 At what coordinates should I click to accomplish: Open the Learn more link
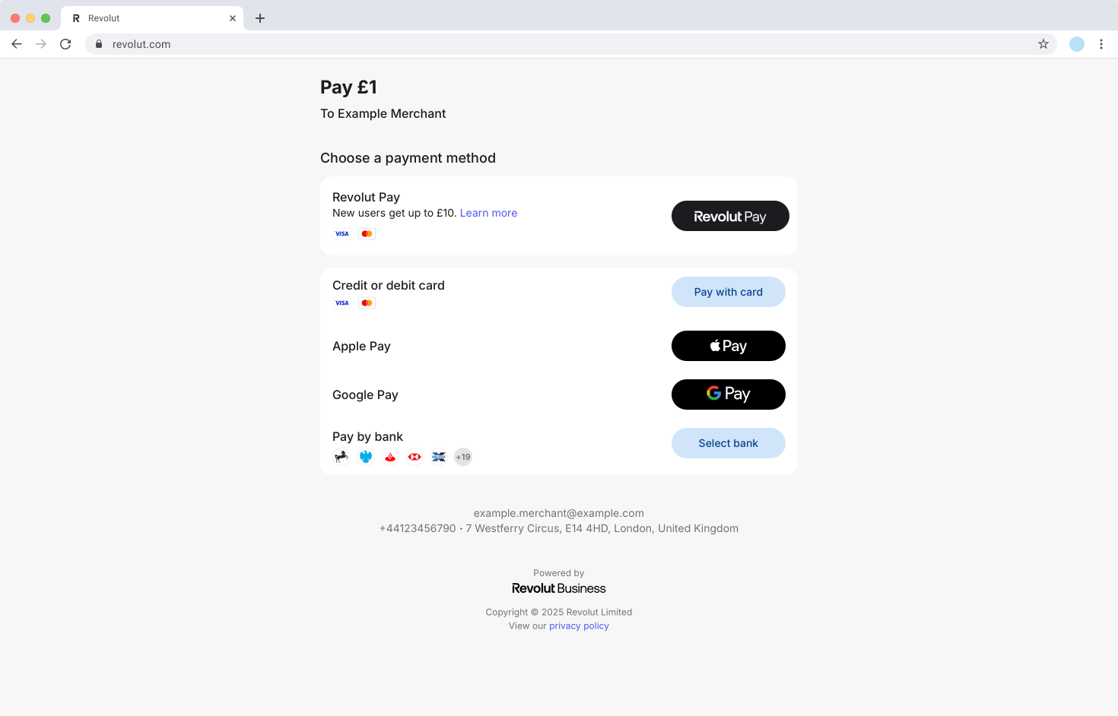pyautogui.click(x=488, y=213)
